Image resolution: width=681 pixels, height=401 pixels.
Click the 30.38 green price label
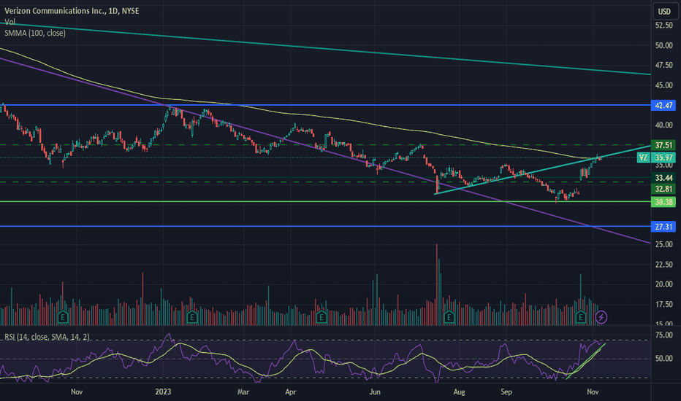tap(663, 202)
